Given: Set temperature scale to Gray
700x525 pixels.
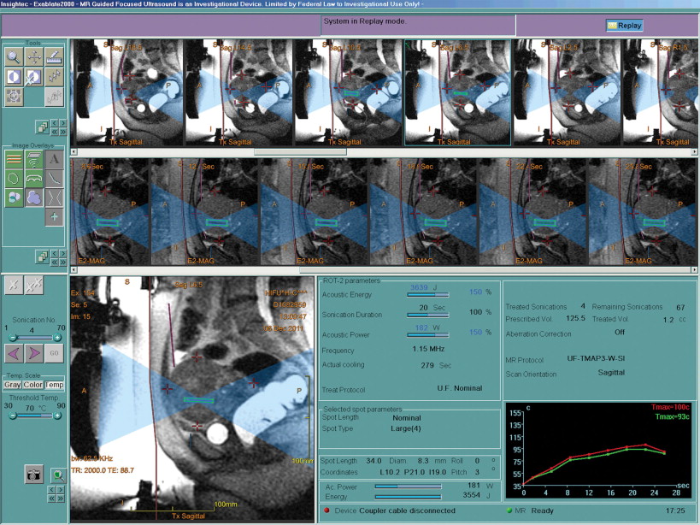Looking at the screenshot, I should [x=13, y=385].
